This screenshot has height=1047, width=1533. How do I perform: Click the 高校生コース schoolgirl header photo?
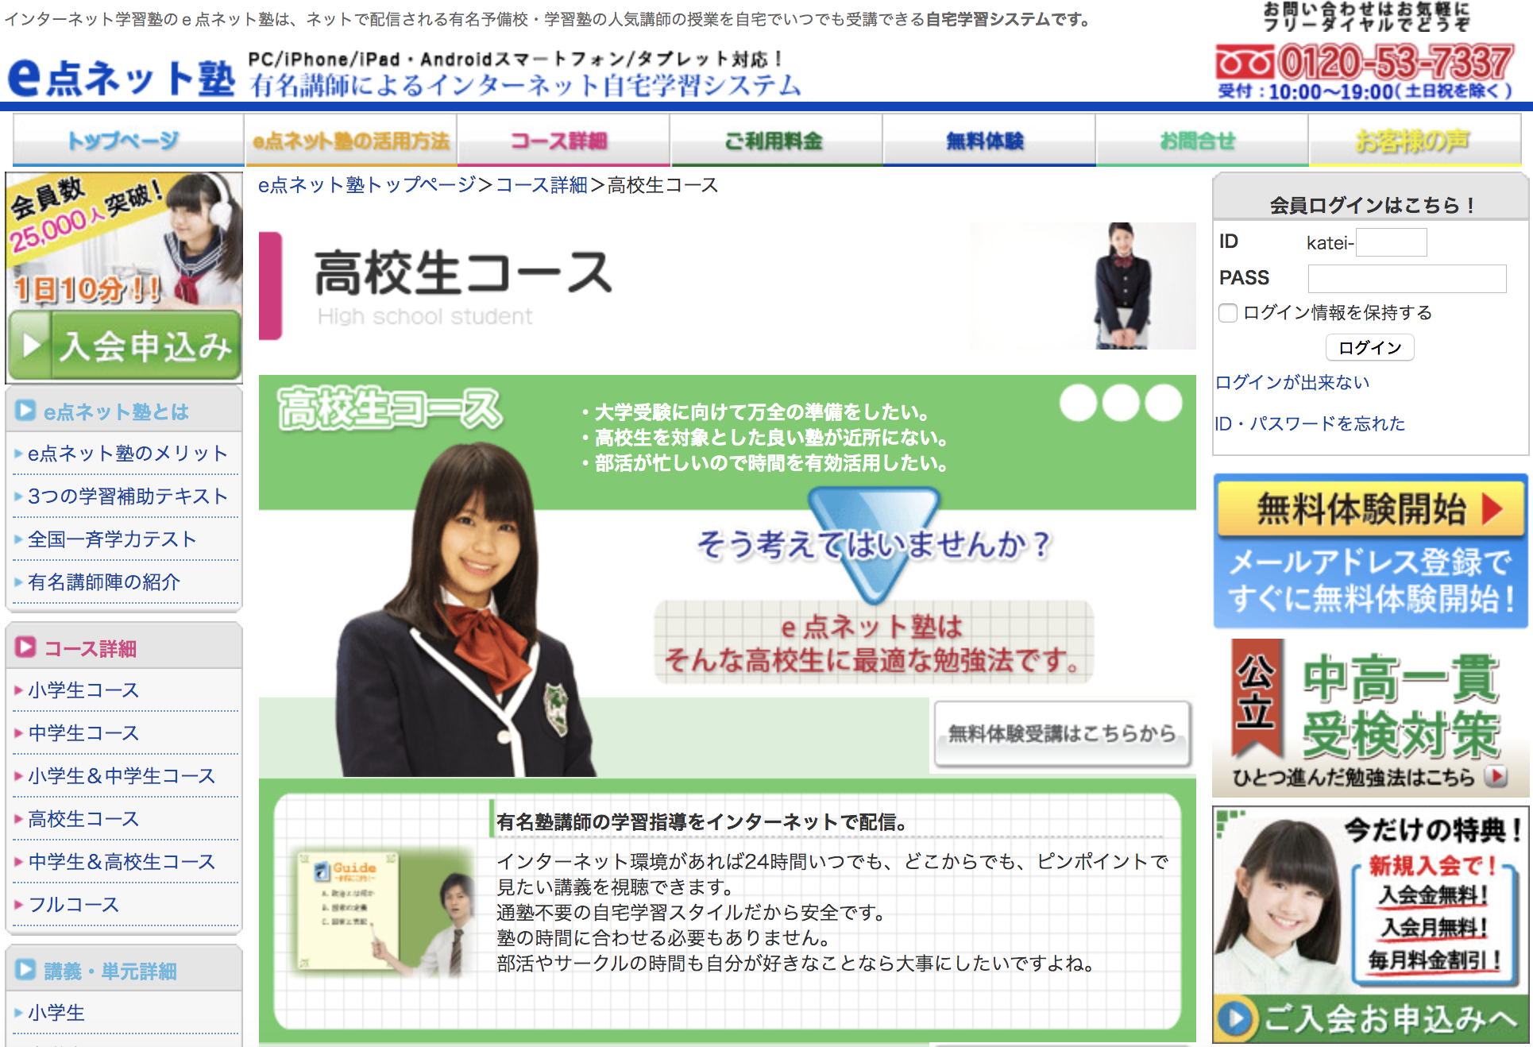(x=1122, y=286)
